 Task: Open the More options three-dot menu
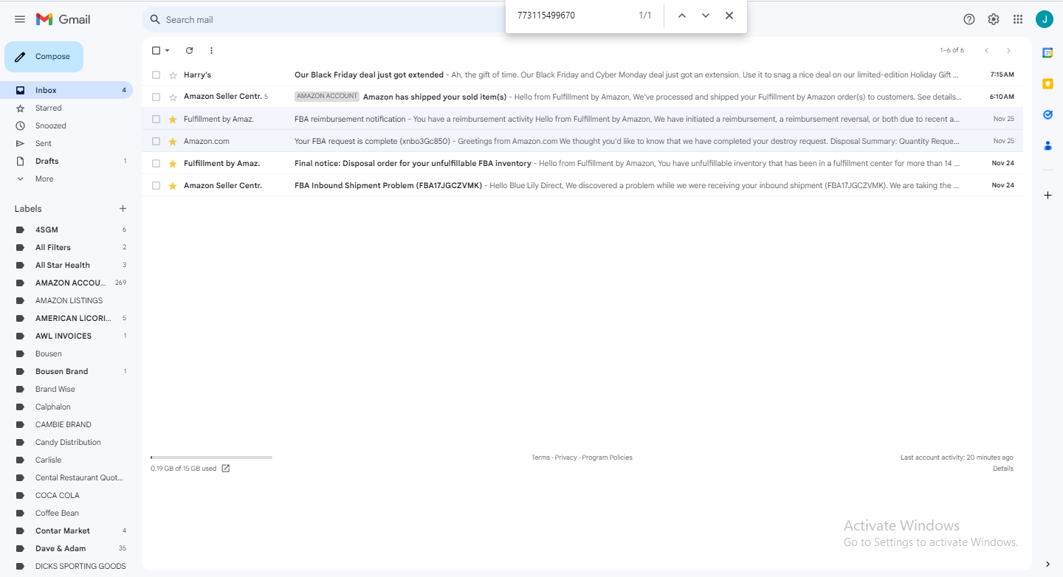point(211,50)
